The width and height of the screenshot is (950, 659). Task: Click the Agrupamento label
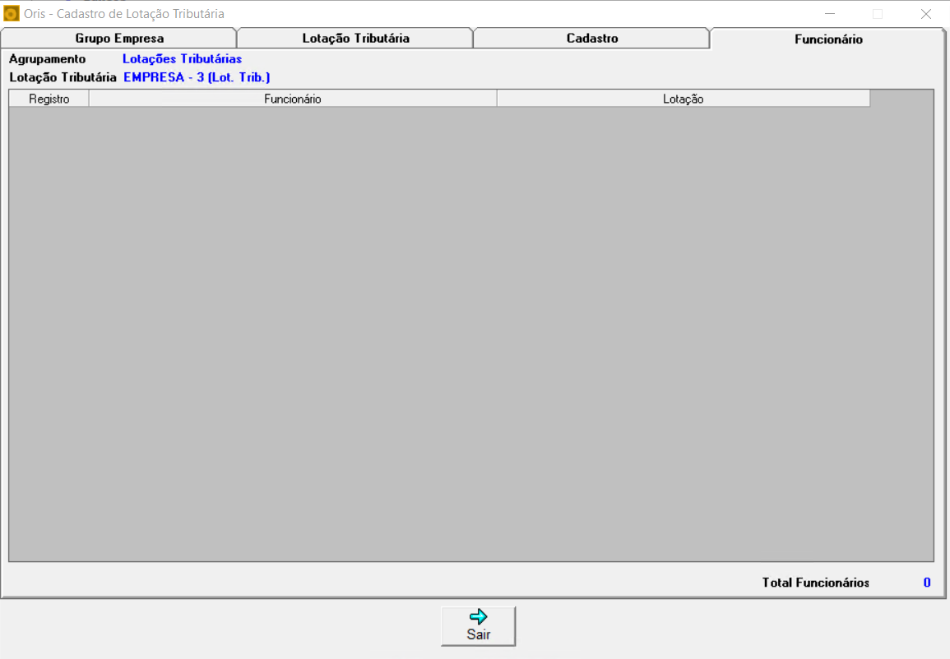(47, 59)
